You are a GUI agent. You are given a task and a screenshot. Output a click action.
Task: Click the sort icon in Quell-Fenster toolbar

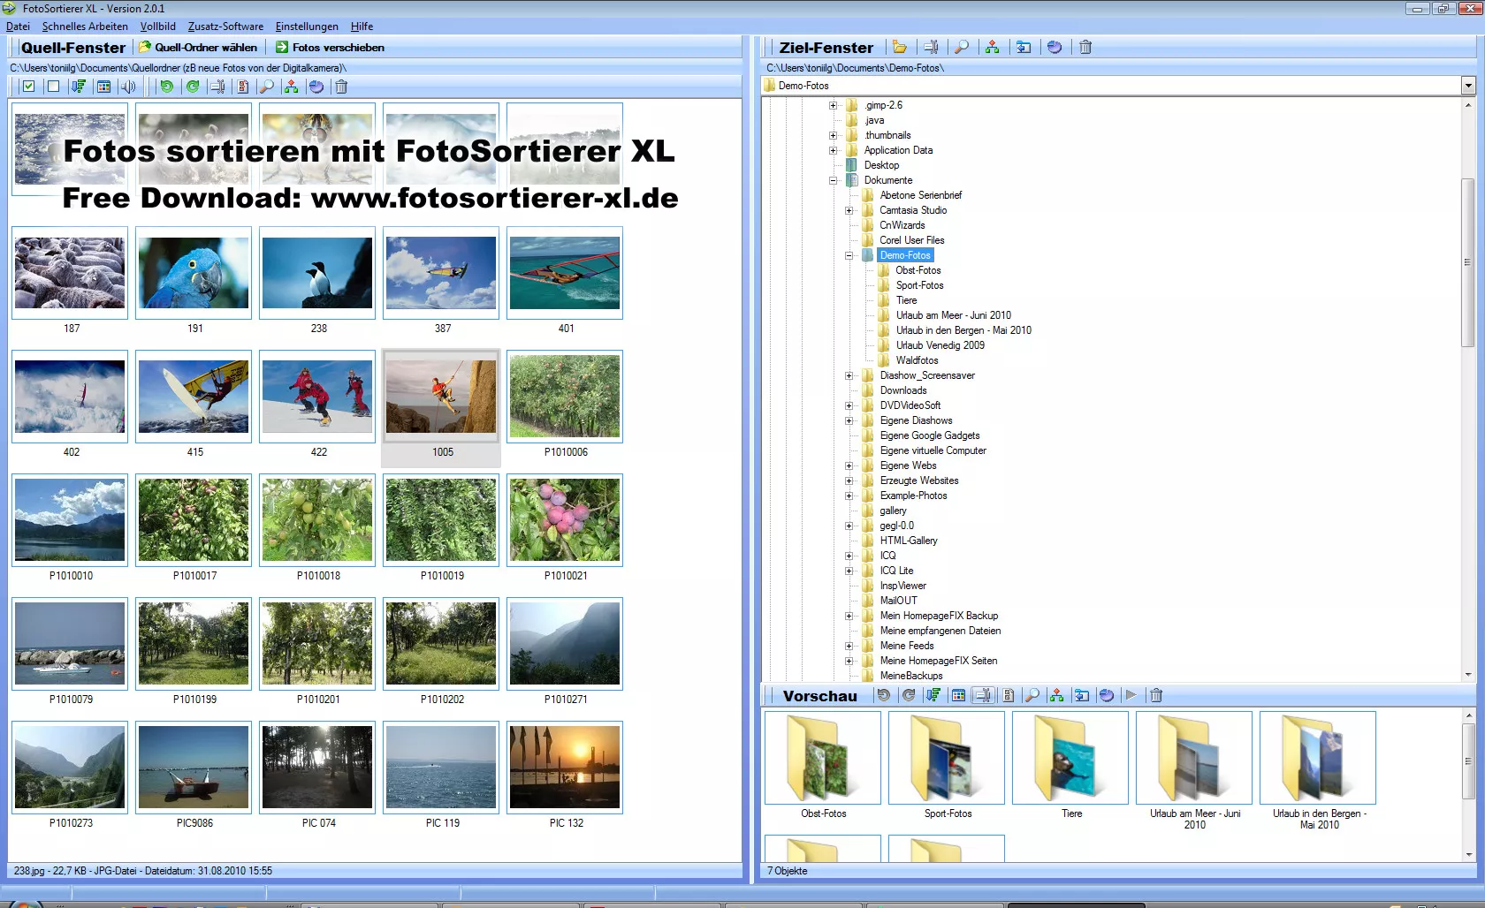79,87
